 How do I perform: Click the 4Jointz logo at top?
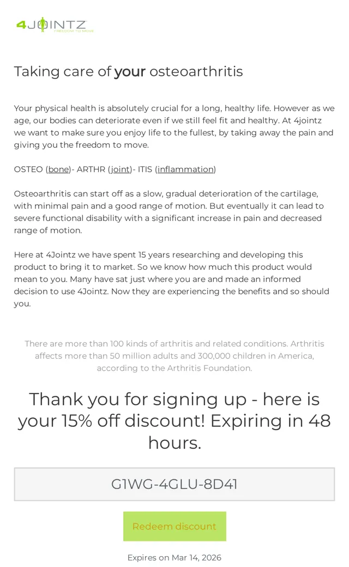[55, 25]
